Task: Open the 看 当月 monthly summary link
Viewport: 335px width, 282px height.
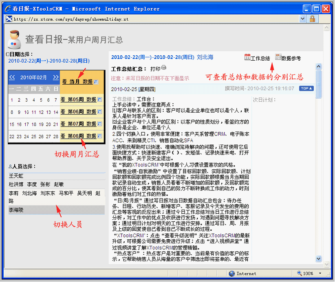Action: click(x=71, y=82)
